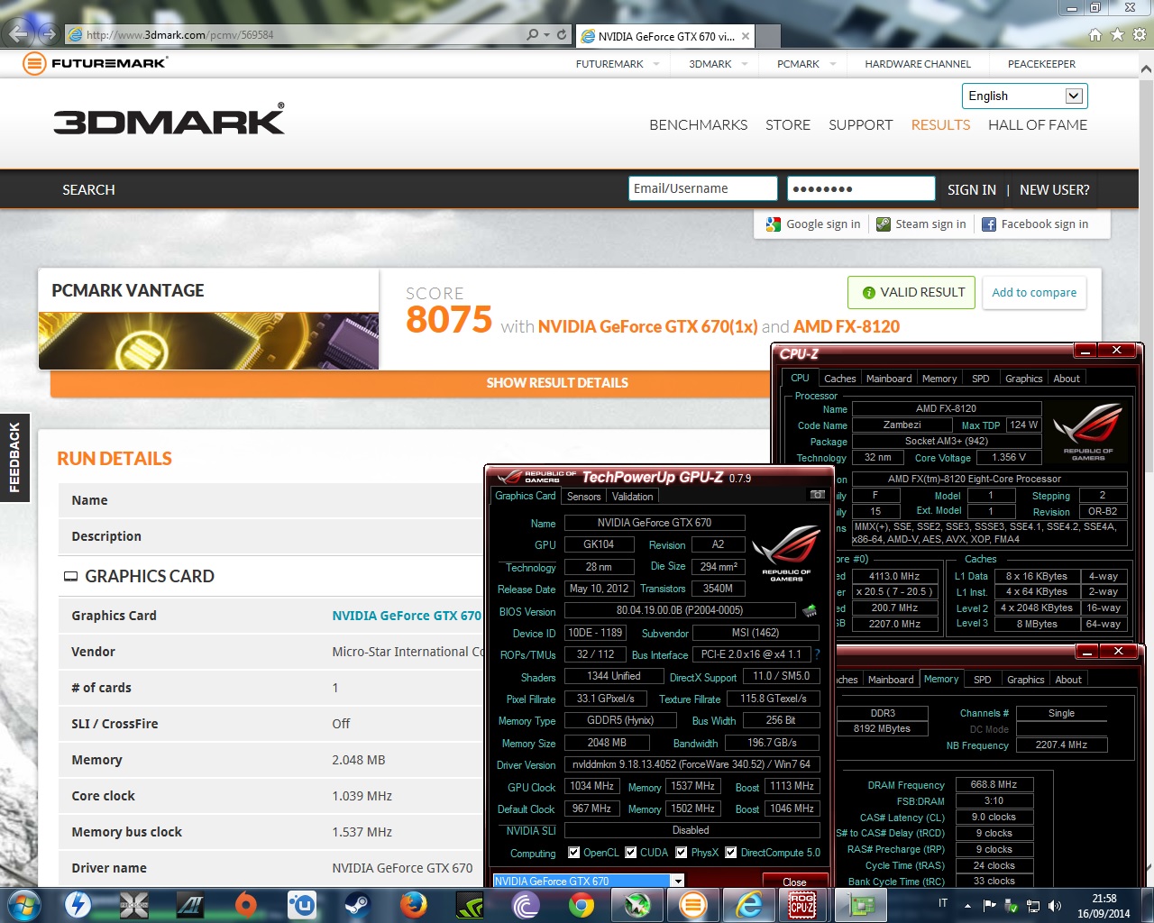Click the Futuremark logo icon
Viewport: 1154px width, 923px height.
pos(34,63)
